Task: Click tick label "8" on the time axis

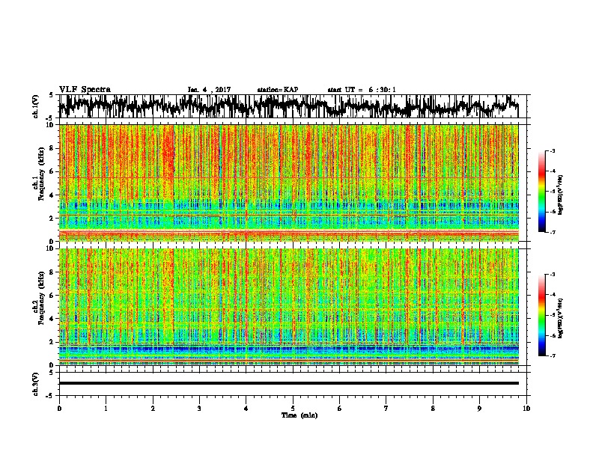Action: coord(433,409)
